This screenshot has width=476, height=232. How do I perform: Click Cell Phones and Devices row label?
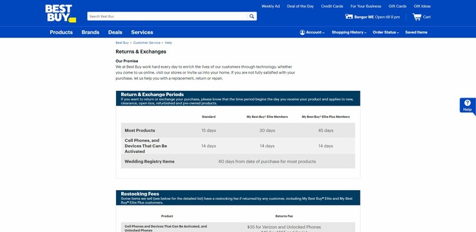(146, 146)
